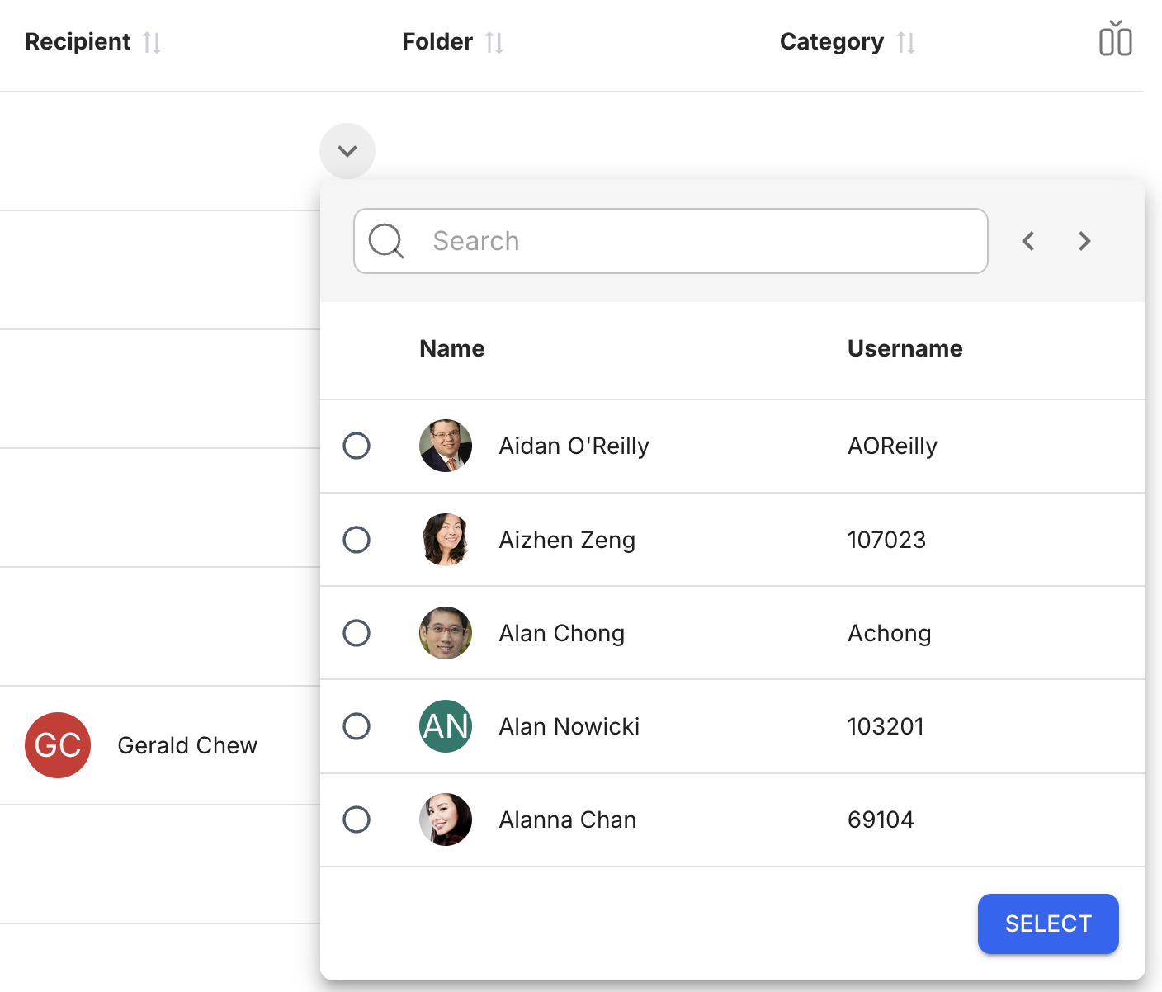Choose Alan Chong radio button
Screen dimensions: 1162x992
tap(357, 633)
